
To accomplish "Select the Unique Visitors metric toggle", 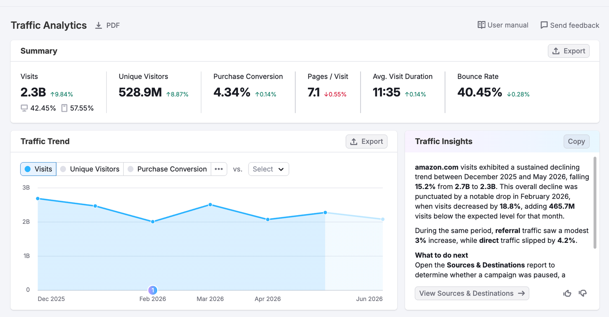I will pos(90,169).
